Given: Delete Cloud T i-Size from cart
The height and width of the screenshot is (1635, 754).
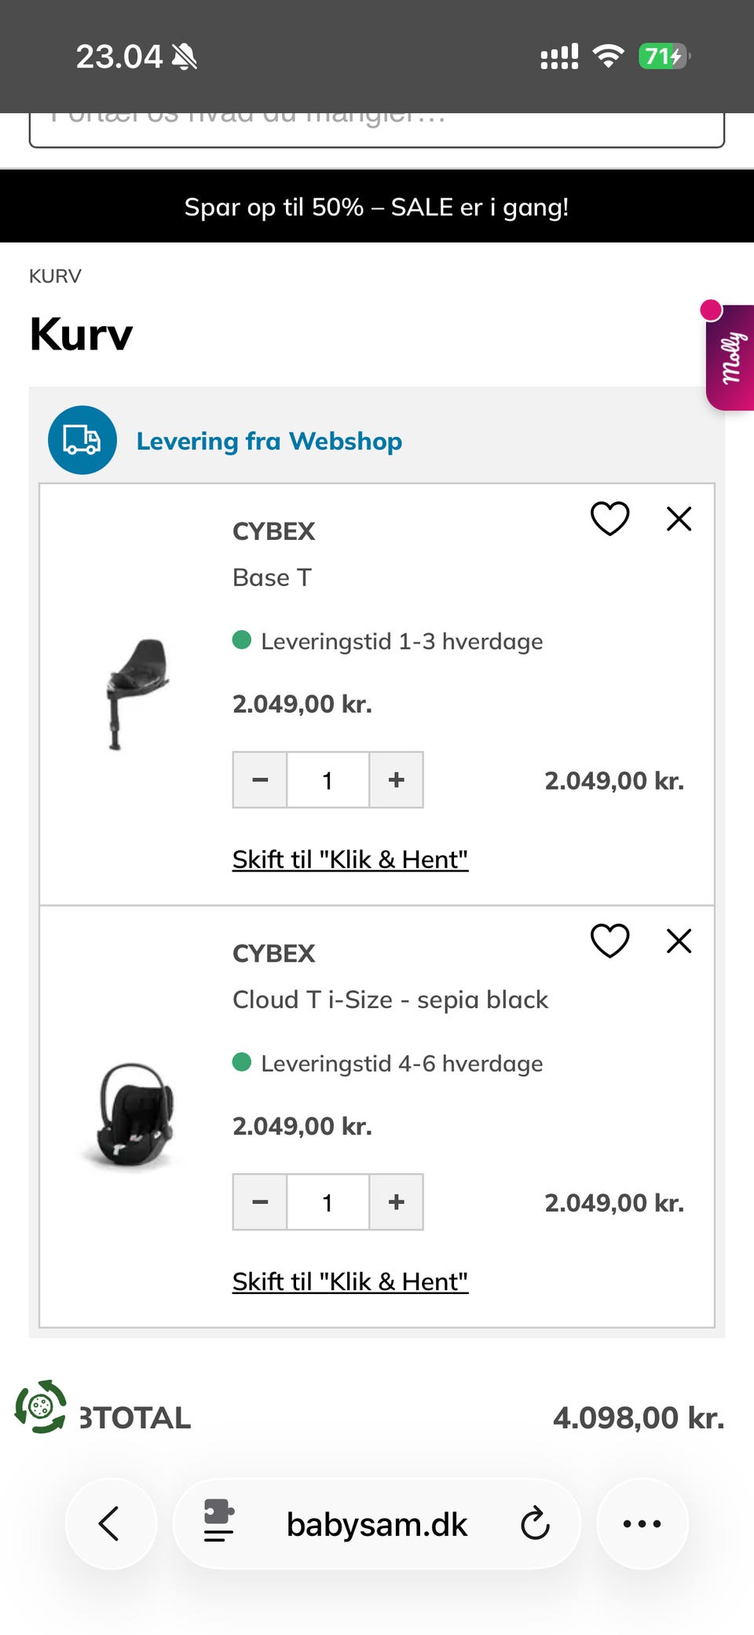Looking at the screenshot, I should [x=679, y=940].
